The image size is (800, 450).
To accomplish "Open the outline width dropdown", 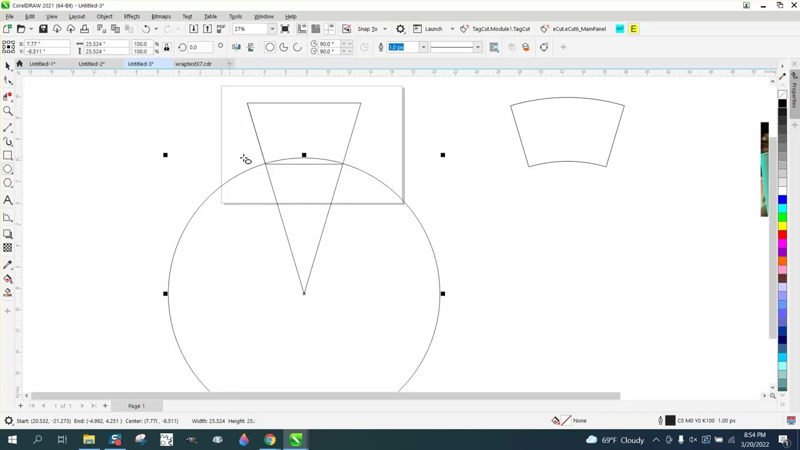I will pyautogui.click(x=423, y=47).
